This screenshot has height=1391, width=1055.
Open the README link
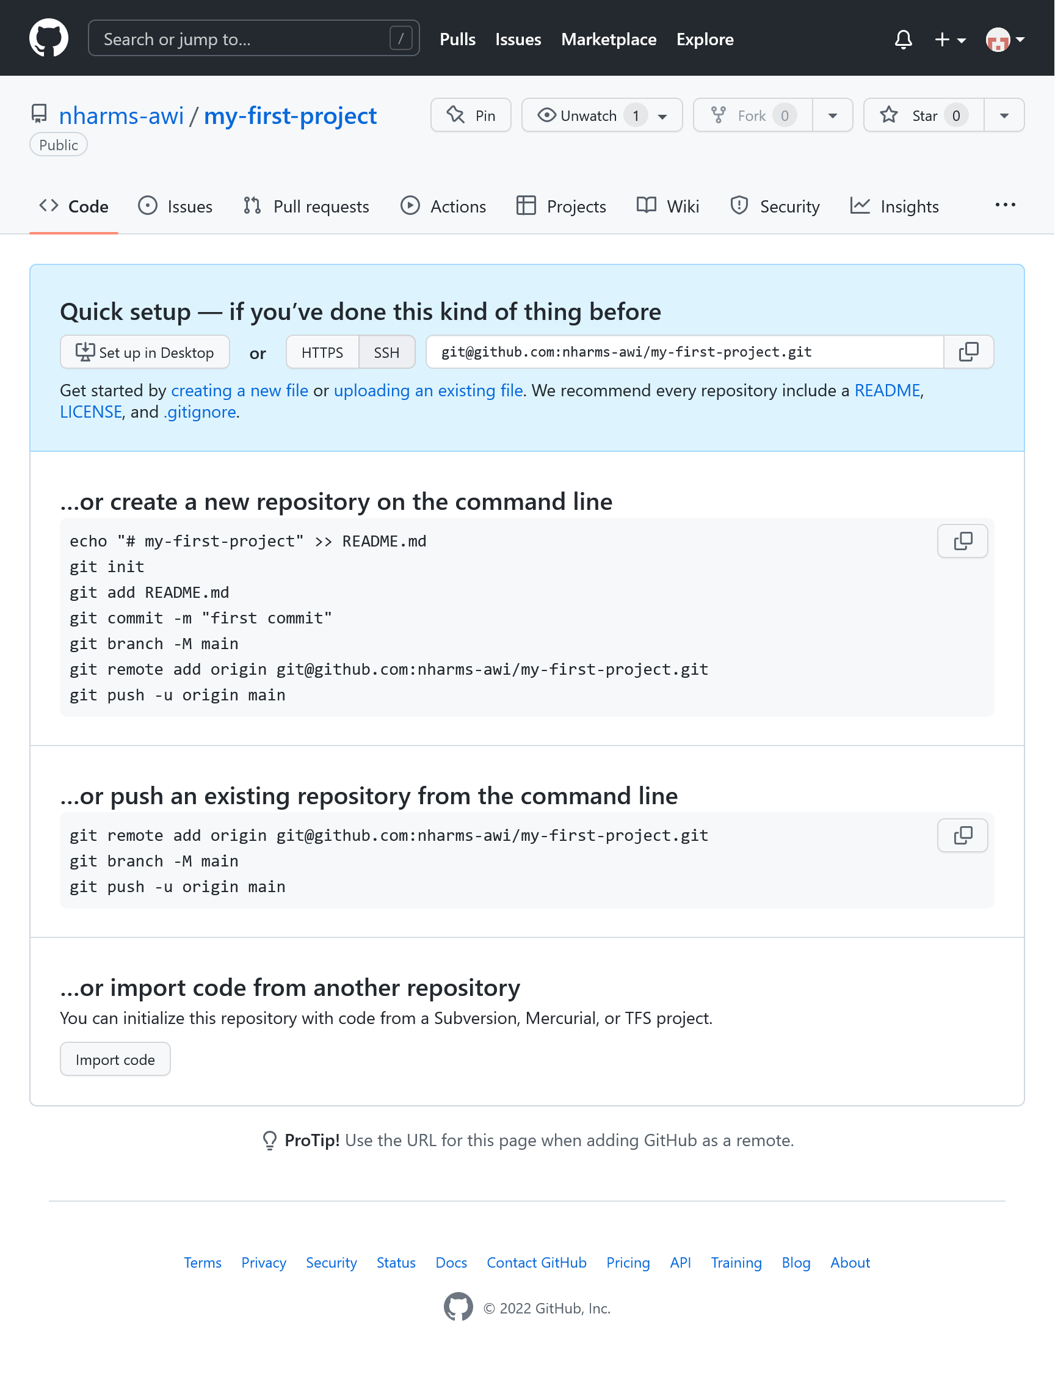pyautogui.click(x=887, y=391)
